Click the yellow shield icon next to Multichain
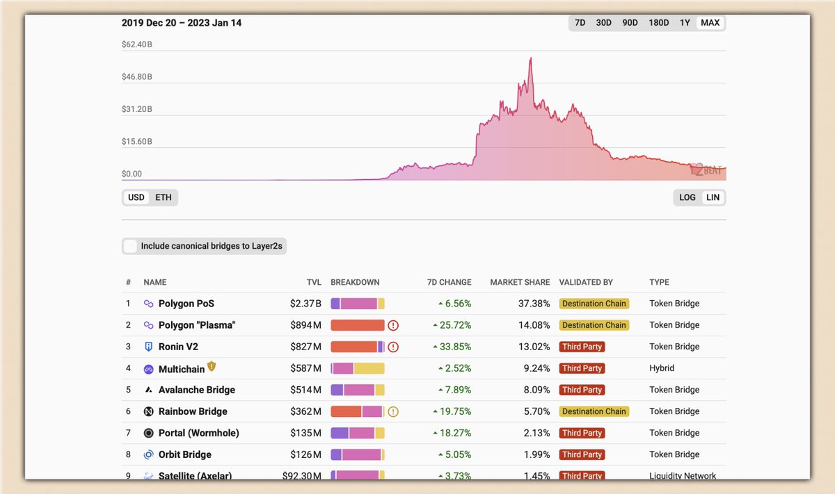Image resolution: width=835 pixels, height=494 pixels. point(211,366)
